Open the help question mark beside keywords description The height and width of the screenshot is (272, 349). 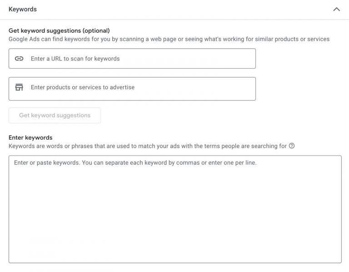click(x=292, y=146)
